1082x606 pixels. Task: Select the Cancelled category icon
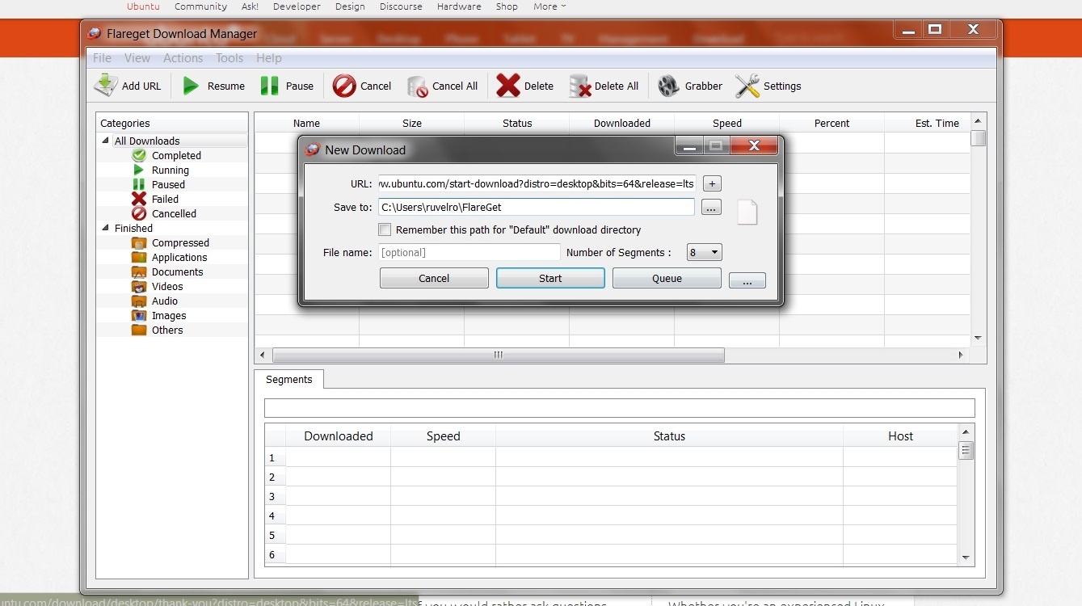pos(139,213)
